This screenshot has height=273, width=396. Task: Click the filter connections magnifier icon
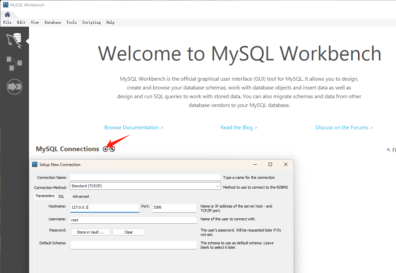click(388, 150)
